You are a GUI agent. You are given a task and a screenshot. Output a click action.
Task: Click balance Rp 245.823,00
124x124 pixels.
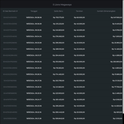[59, 30]
